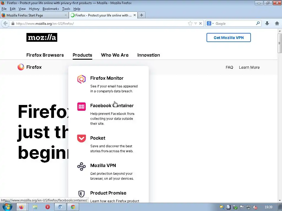Go to the Home page icon
Image resolution: width=282 pixels, height=211 pixels.
point(277,23)
